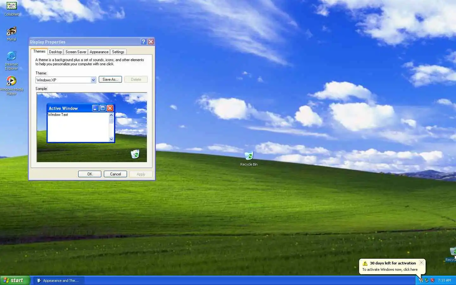Click the Active Window title in the sample
The width and height of the screenshot is (456, 285).
[x=63, y=108]
